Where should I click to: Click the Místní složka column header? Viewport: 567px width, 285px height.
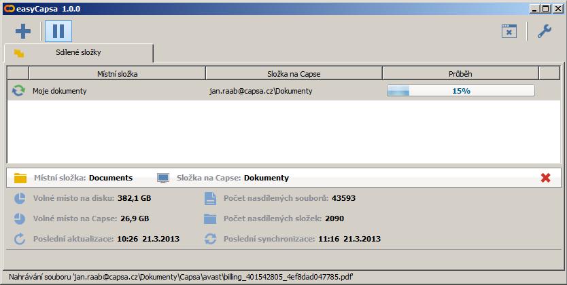[x=117, y=73]
